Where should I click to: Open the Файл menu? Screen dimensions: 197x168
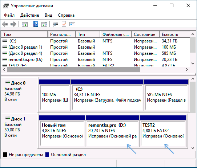9,15
